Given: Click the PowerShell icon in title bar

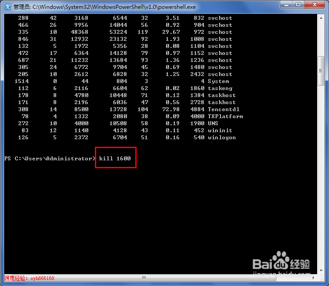Looking at the screenshot, I should click(x=8, y=7).
